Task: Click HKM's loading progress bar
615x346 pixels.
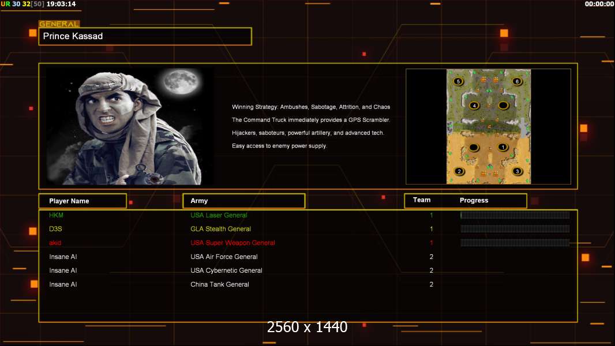Action: pyautogui.click(x=515, y=215)
